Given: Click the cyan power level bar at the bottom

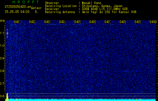Looking at the screenshot, I should 81,100.
